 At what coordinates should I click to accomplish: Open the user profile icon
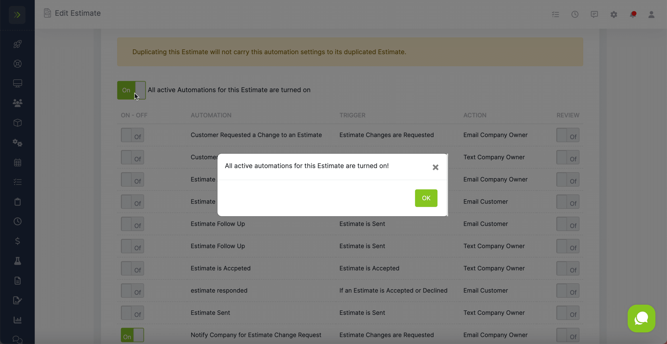point(651,14)
